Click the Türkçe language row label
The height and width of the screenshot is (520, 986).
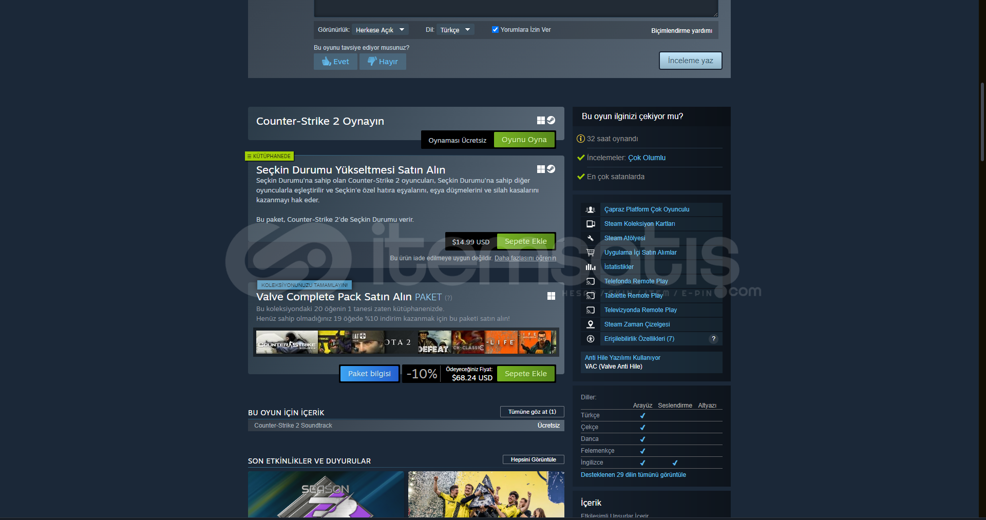tap(590, 415)
